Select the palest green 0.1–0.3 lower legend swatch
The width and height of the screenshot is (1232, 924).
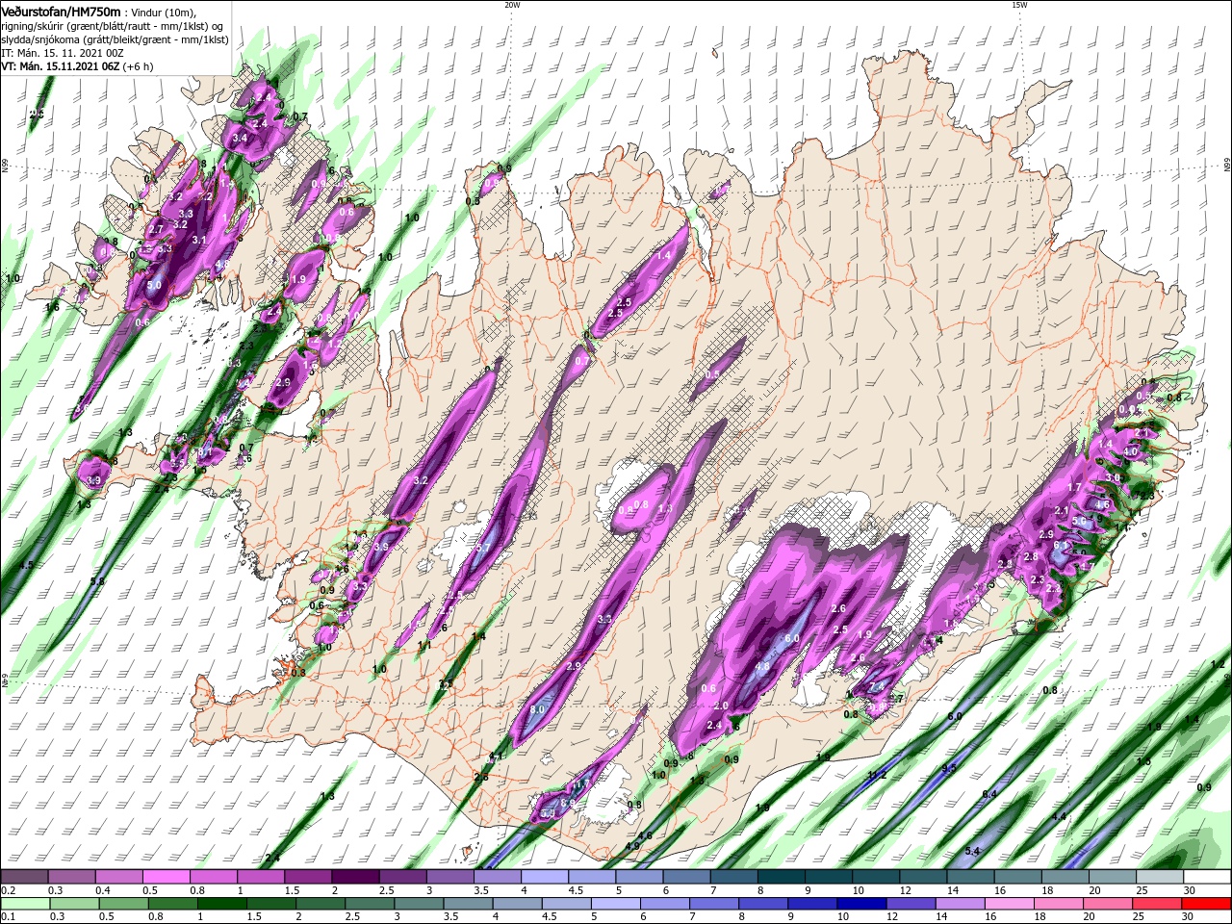[24, 904]
